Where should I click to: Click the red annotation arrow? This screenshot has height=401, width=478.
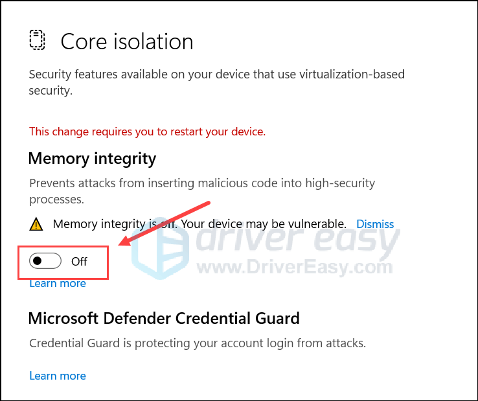click(165, 223)
